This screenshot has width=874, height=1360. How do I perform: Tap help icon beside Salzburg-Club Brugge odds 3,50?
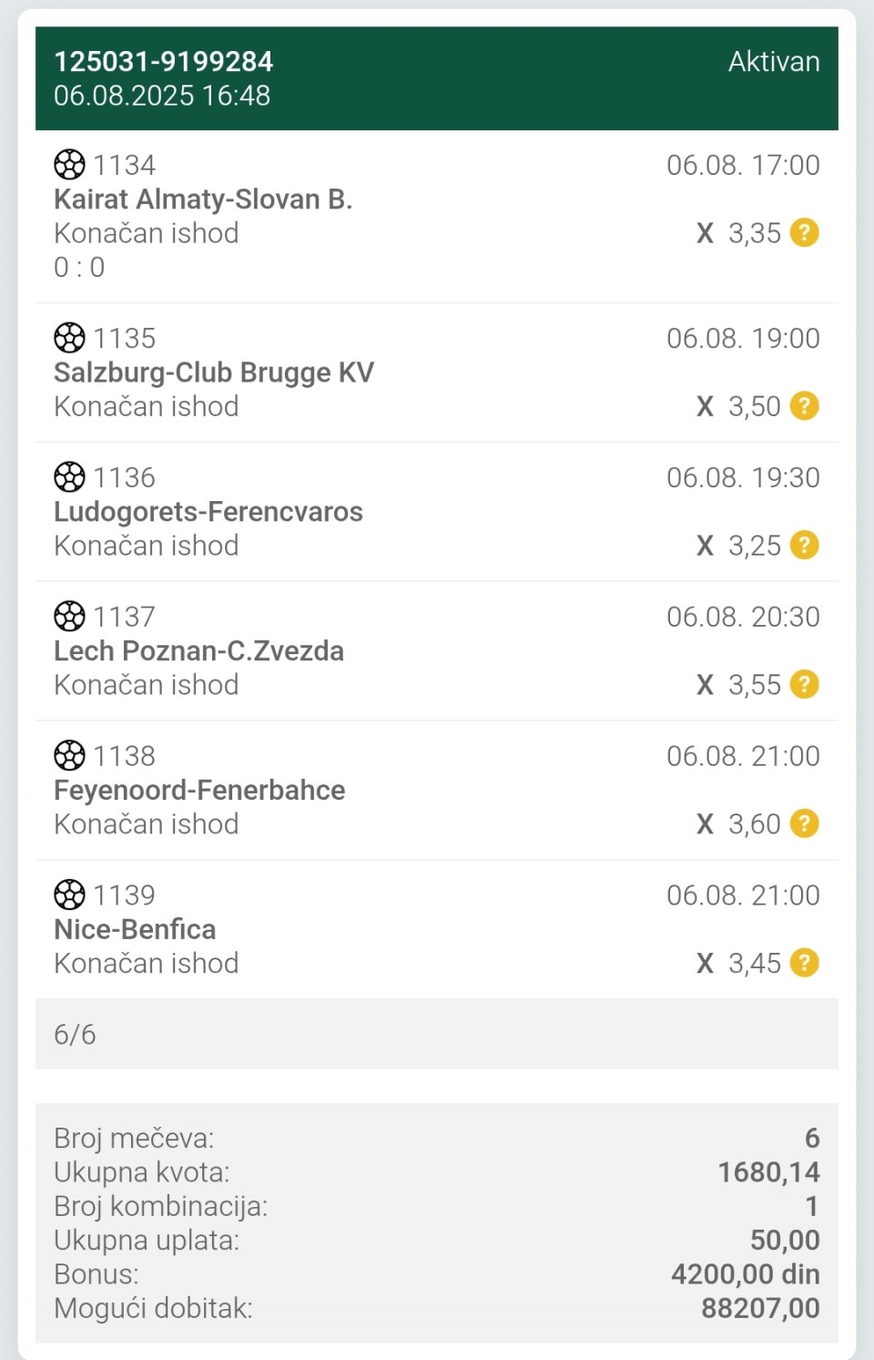804,406
